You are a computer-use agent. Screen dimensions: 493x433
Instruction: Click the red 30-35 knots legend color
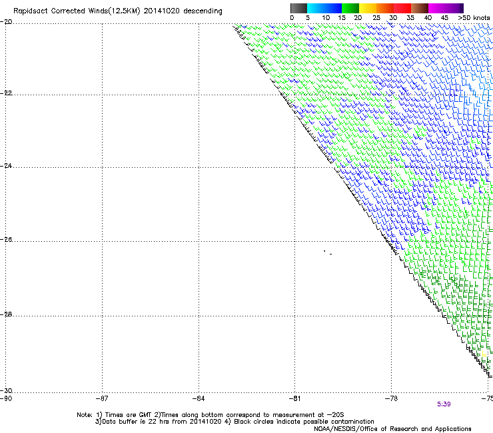pos(402,8)
